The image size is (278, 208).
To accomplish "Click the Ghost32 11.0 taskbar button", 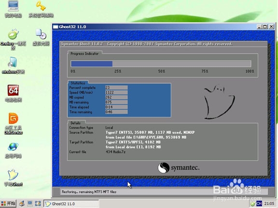I will [71, 204].
